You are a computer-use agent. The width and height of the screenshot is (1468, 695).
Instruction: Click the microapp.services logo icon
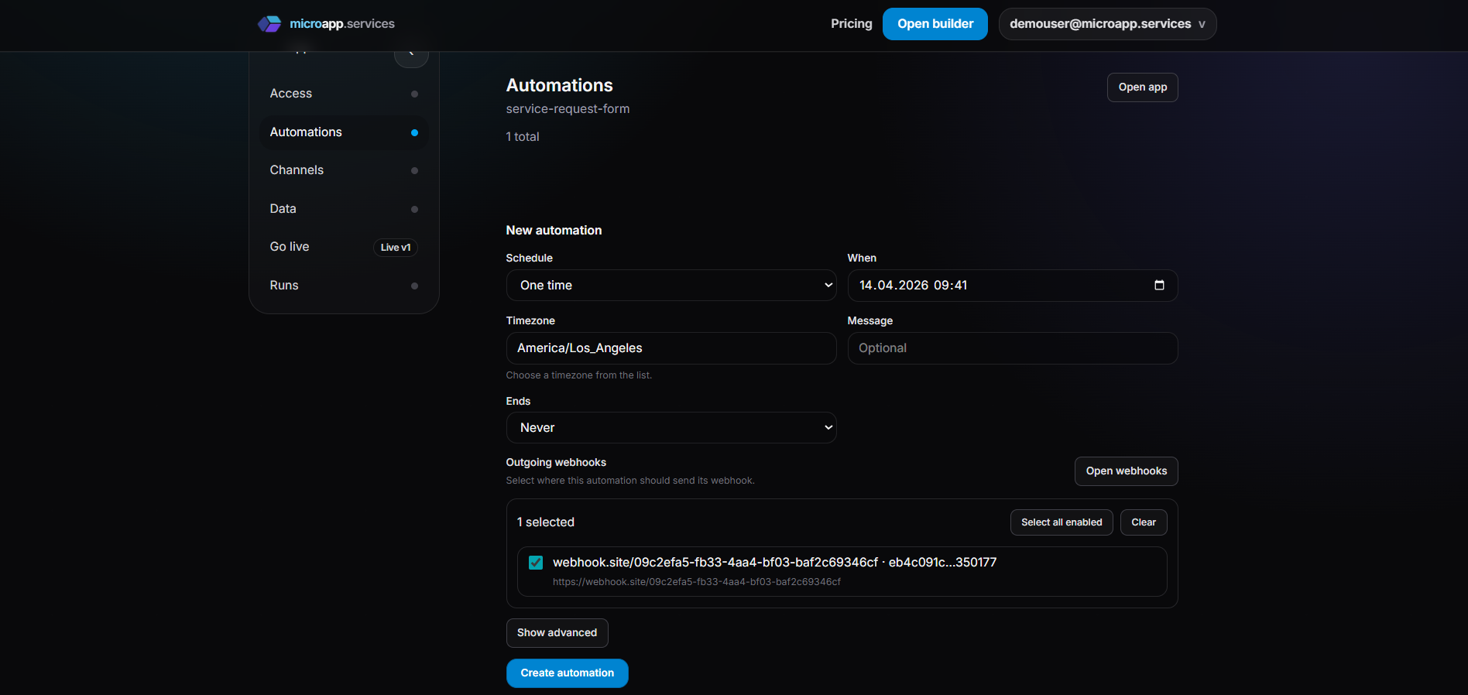click(x=269, y=24)
